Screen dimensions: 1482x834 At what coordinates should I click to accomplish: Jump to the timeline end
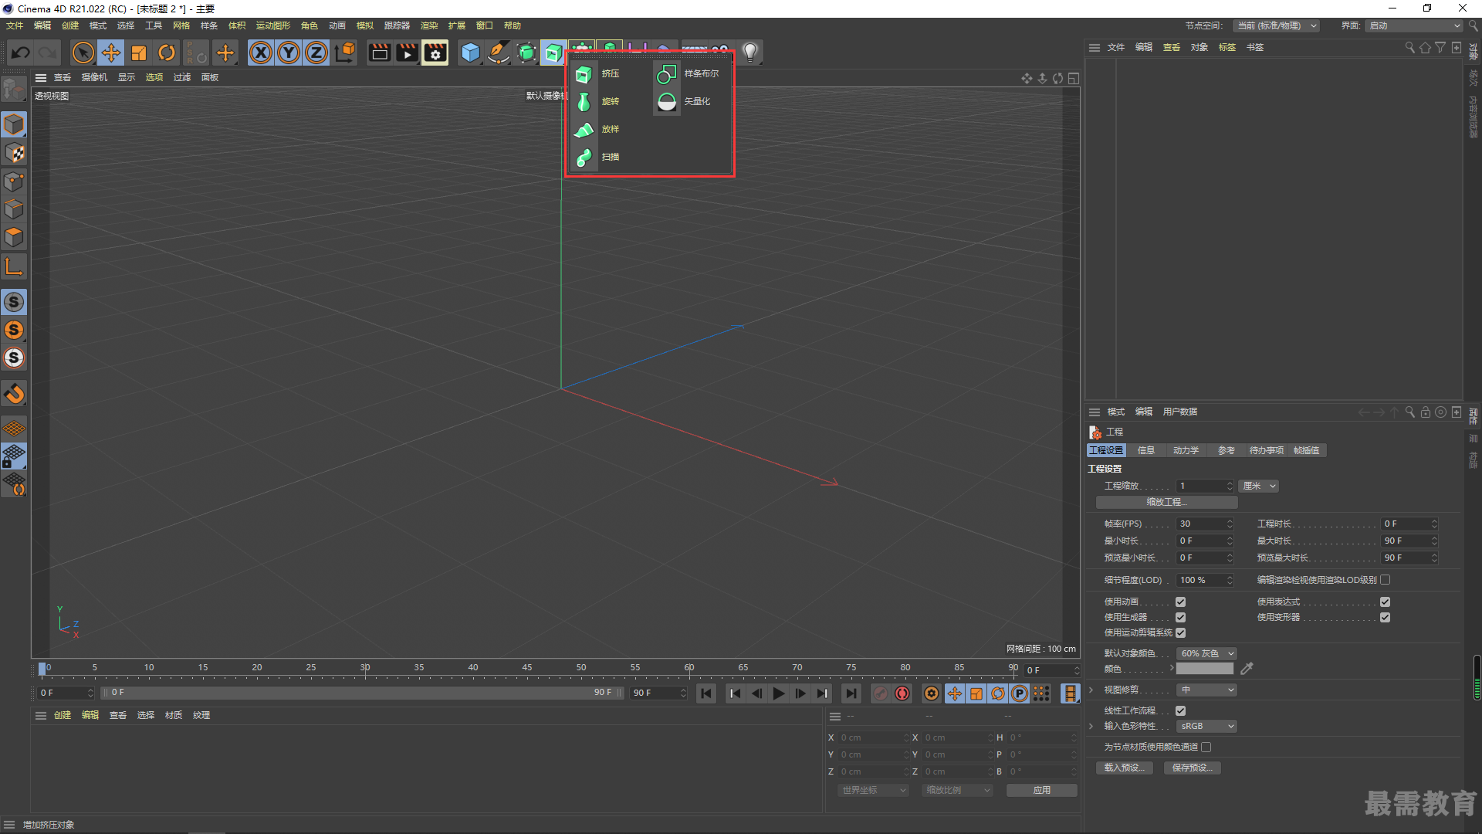coord(851,693)
